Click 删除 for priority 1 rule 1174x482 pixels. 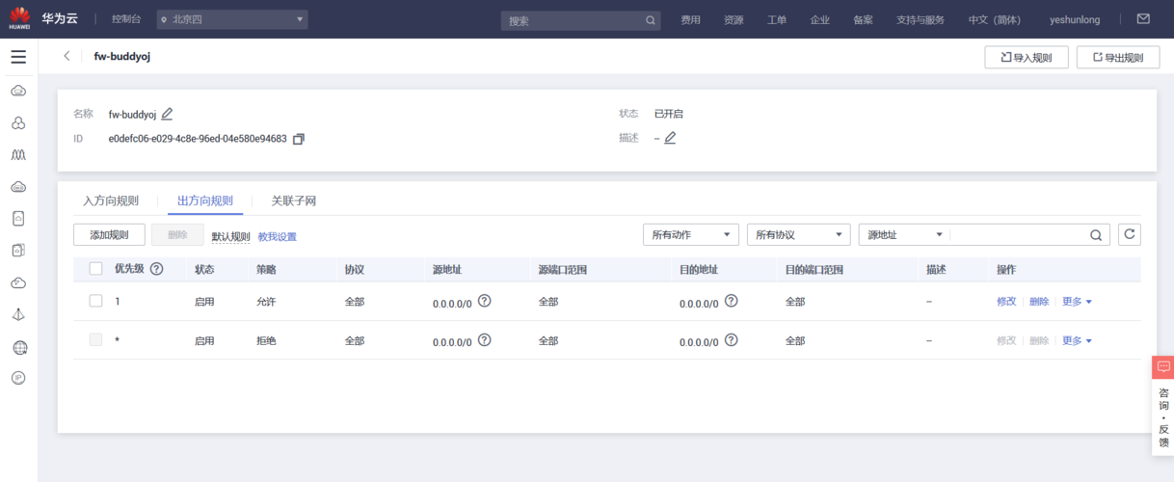(1039, 302)
